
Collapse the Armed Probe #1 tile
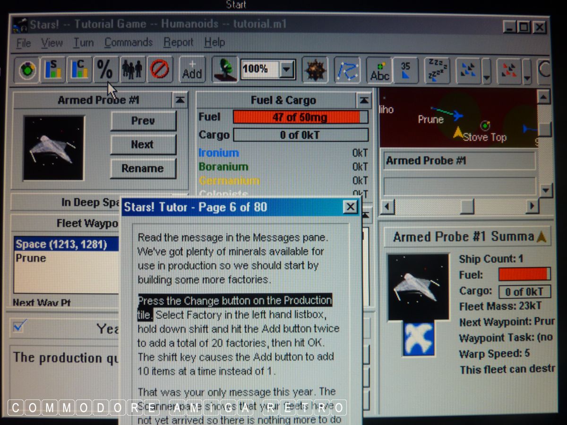click(180, 100)
